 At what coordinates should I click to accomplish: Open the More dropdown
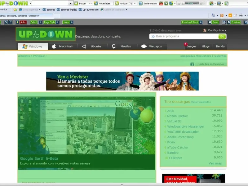point(68,22)
